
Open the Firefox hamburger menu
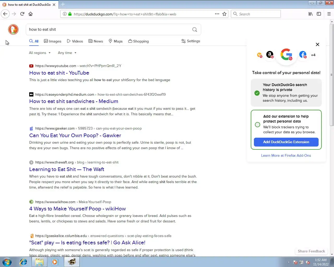click(x=329, y=14)
